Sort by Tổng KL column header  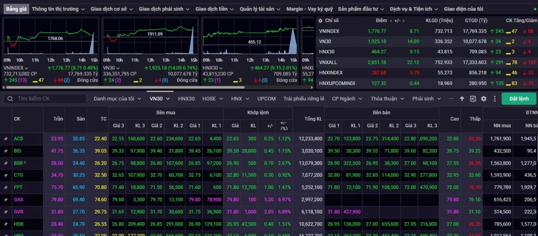click(x=313, y=119)
